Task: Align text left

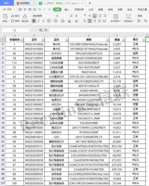Action: tap(85, 21)
